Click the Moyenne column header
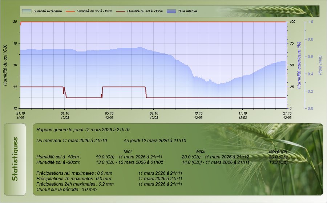The width and height of the screenshot is (327, 203). (x=278, y=151)
